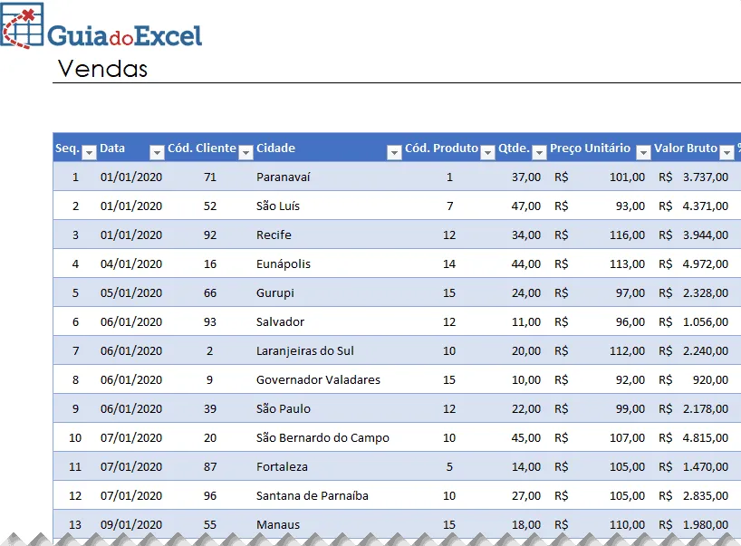Open the Valor Bruto filter dropdown

pyautogui.click(x=727, y=152)
